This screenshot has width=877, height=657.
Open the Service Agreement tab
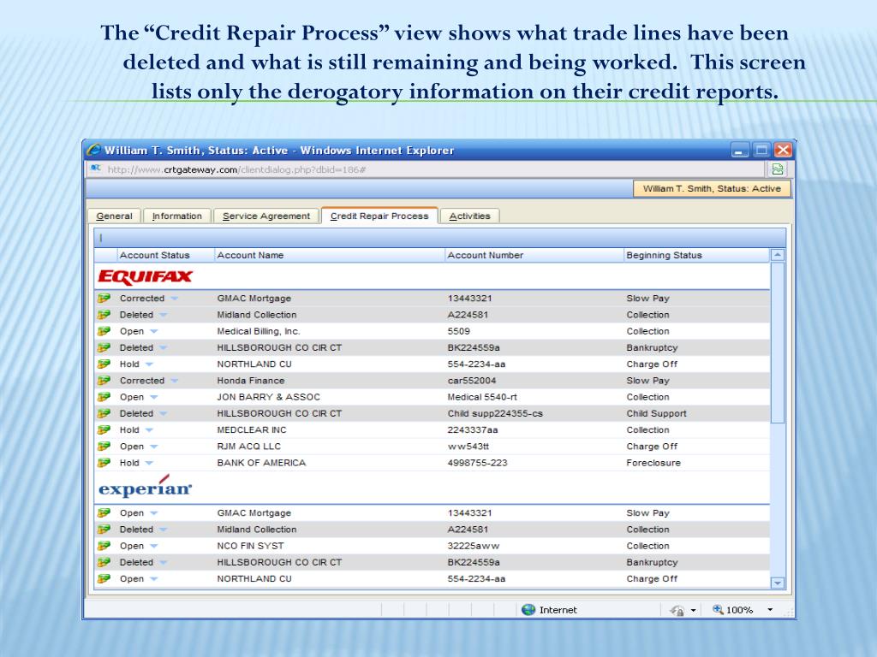tap(265, 216)
